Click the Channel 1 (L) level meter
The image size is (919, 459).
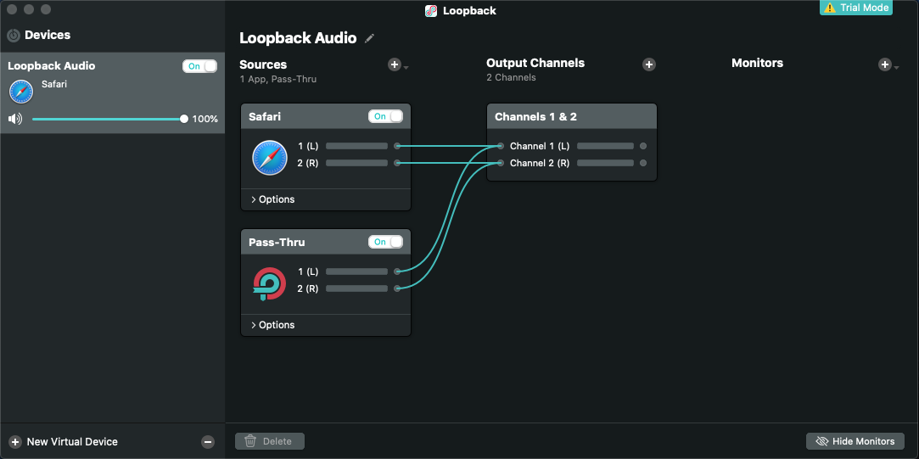pos(605,146)
